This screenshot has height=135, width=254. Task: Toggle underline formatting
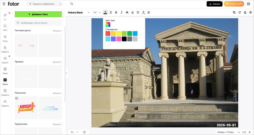point(132,12)
